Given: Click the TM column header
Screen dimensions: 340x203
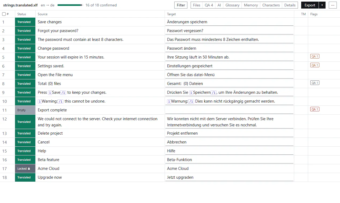Looking at the screenshot, I should (303, 14).
